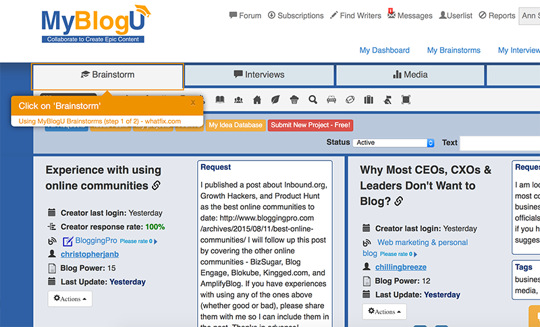Pick the cupcake category icon

(294, 100)
